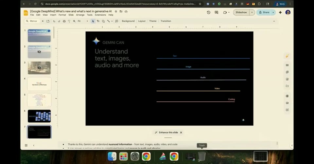
Task: Open Finder in the Dock
Action: click(112, 156)
